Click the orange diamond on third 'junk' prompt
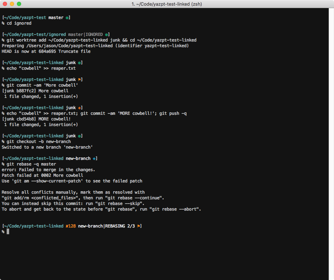334x280 pixels. tap(79, 108)
